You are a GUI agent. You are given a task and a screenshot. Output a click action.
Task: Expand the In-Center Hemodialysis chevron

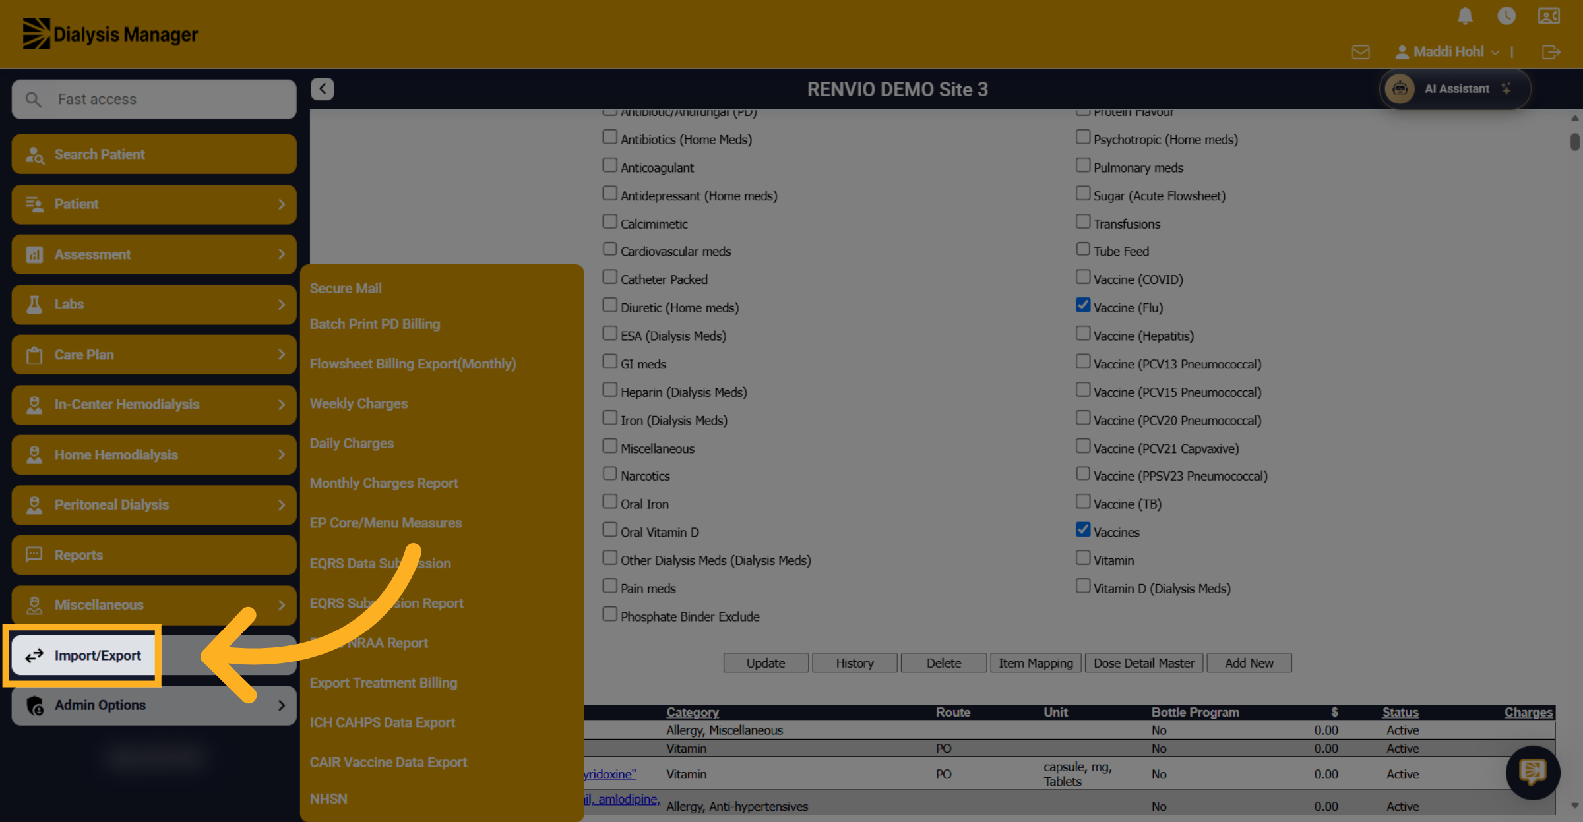(282, 405)
